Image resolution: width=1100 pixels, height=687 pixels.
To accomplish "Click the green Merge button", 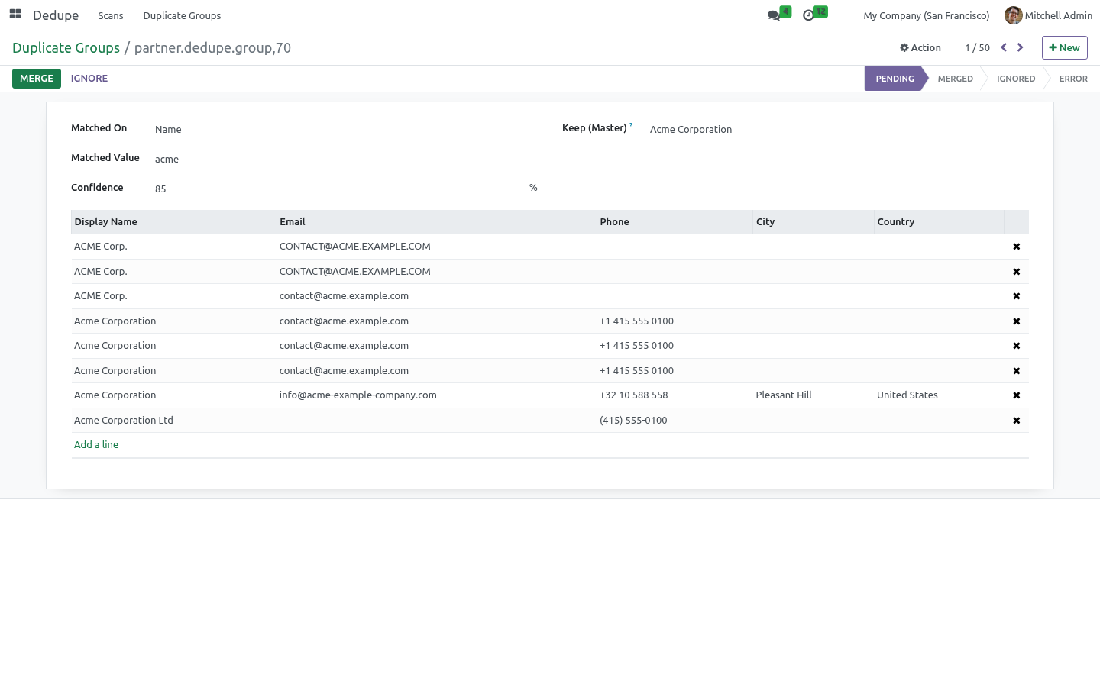I will coord(37,79).
